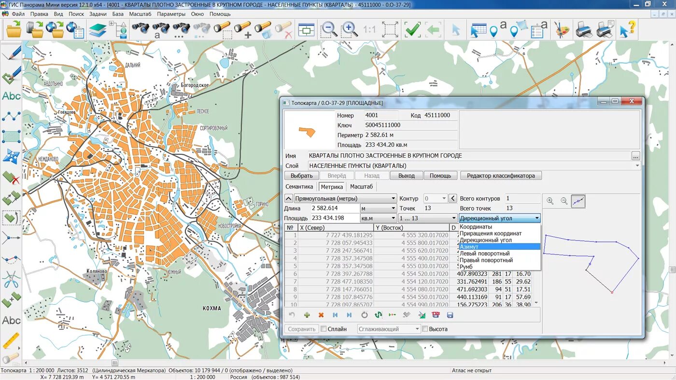676x380 pixels.
Task: Click the green plus add point icon
Action: pos(307,315)
